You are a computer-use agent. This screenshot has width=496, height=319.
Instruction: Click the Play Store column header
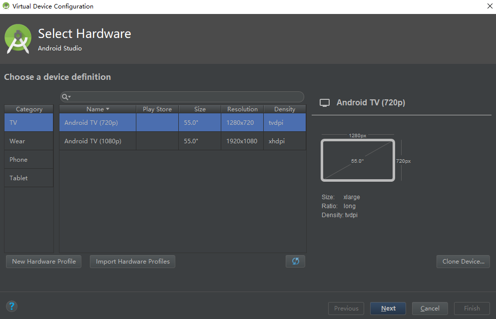click(157, 109)
